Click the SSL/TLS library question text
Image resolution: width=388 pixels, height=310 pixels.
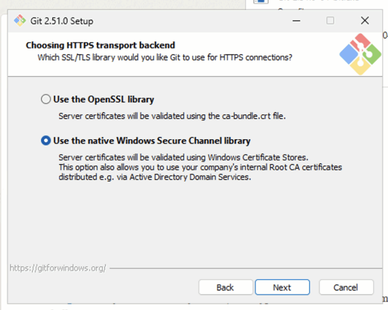(x=165, y=58)
